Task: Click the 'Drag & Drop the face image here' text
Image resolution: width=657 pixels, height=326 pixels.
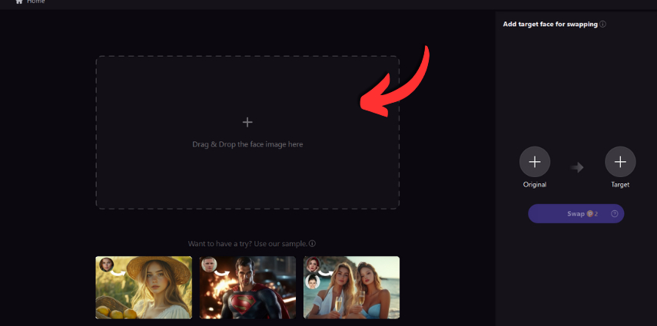Action: [x=247, y=144]
